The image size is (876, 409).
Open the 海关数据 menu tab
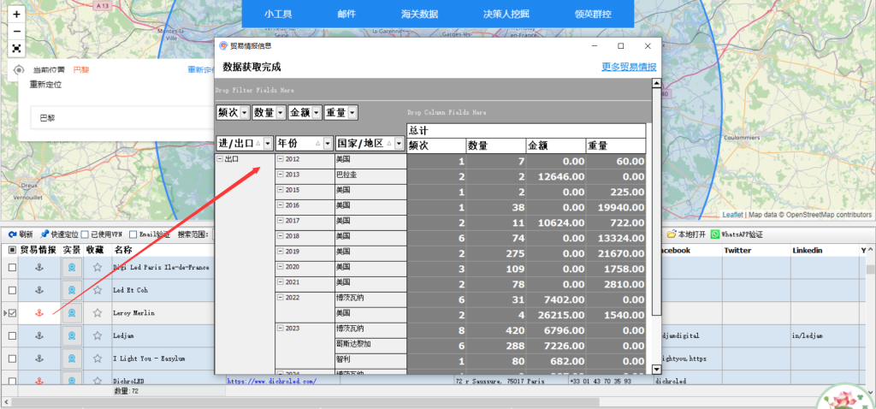tap(419, 14)
